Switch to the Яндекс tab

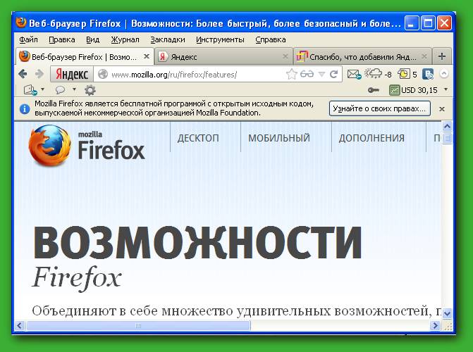[223, 56]
